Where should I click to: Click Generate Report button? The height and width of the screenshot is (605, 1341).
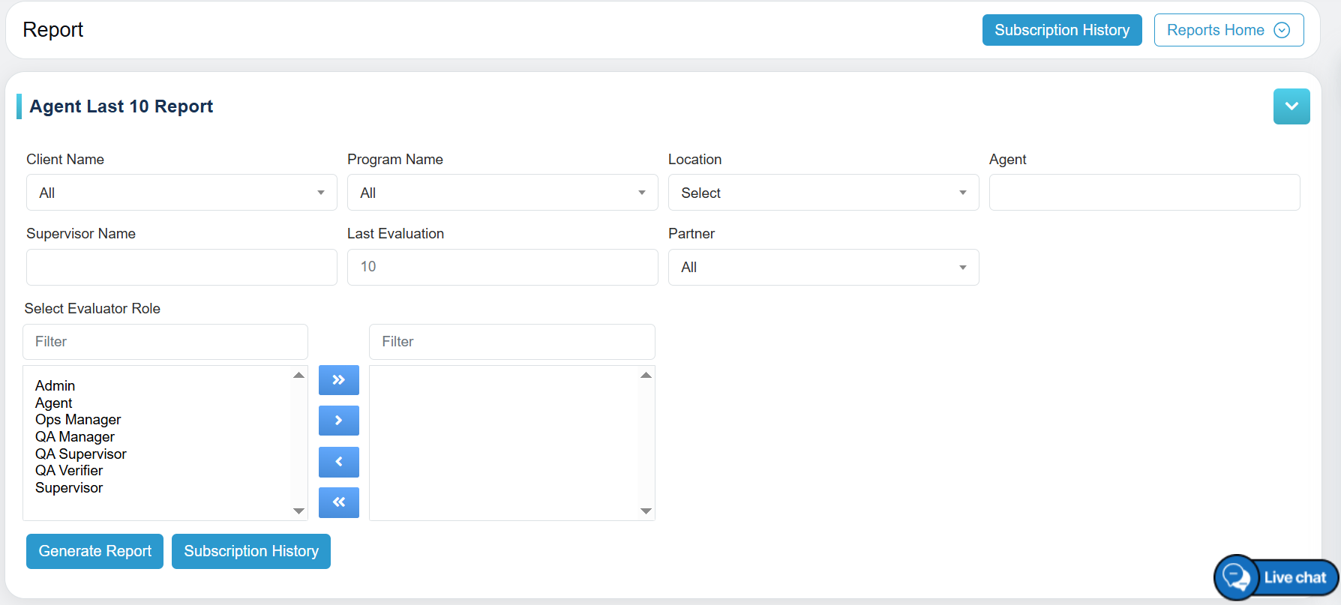pyautogui.click(x=94, y=551)
